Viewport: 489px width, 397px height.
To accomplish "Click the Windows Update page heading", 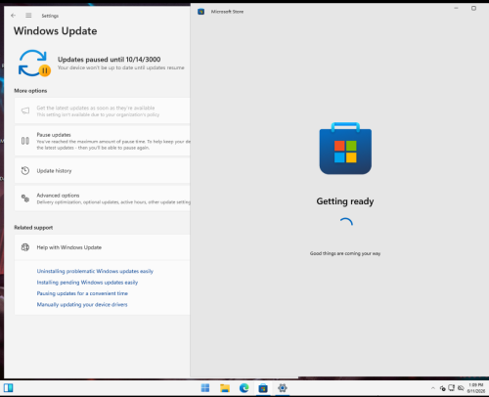I will (56, 31).
